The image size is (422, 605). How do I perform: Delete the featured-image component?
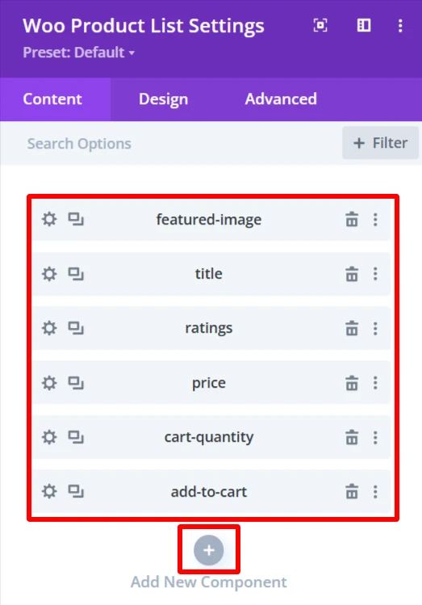click(x=352, y=220)
